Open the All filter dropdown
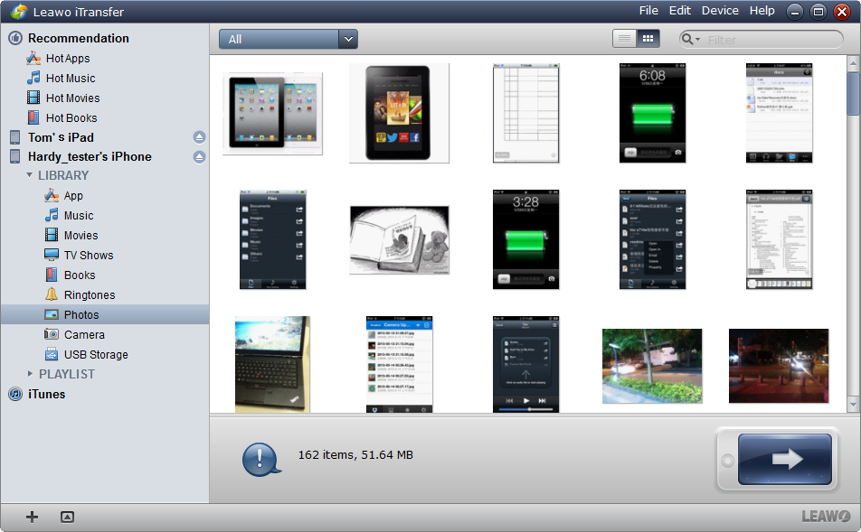 click(x=289, y=39)
